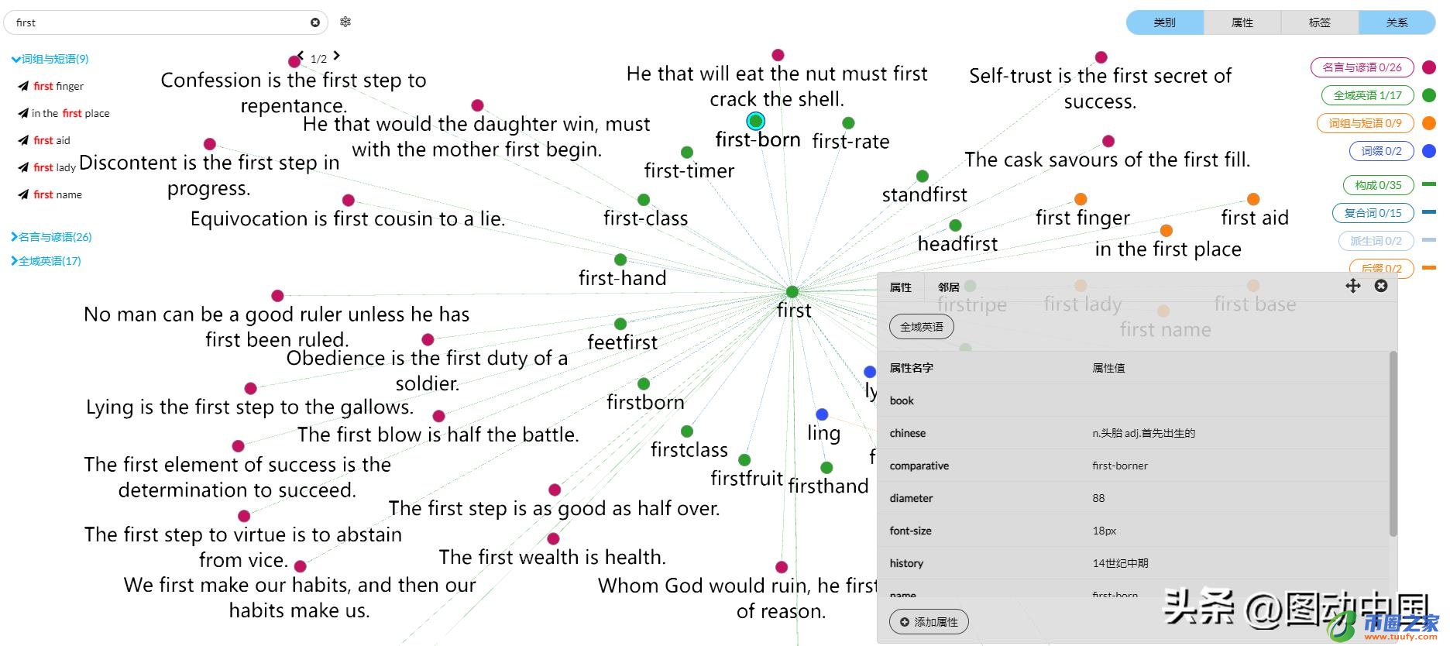Screen dimensions: 1450x646
Task: Collapse the 词组与短语(9) group
Action: 15,59
